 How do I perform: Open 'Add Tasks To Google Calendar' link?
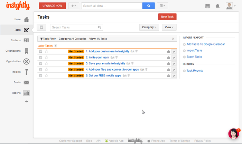(x=206, y=44)
